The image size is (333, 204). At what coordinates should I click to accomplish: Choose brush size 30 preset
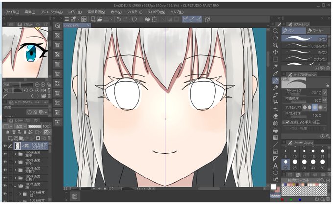[x=304, y=164]
